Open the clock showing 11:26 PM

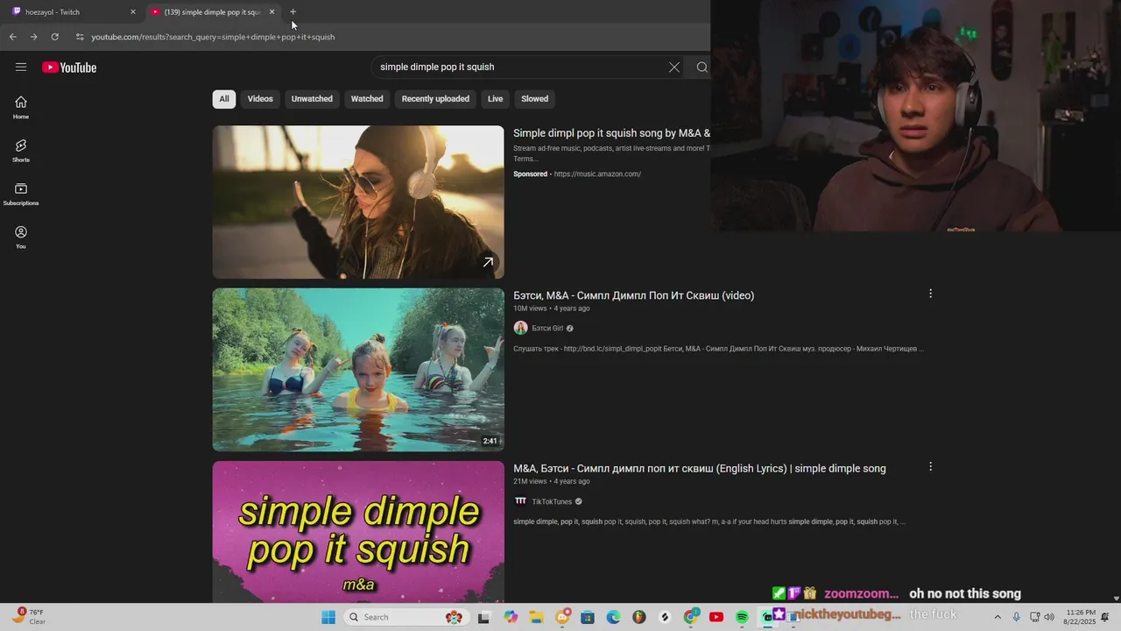[1082, 617]
